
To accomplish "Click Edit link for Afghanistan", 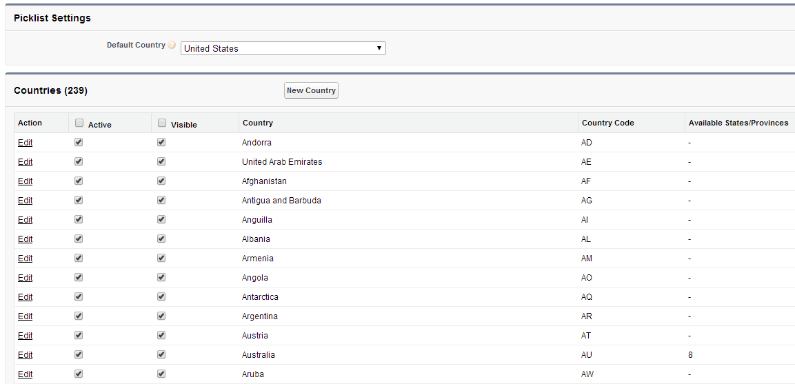I will click(26, 181).
